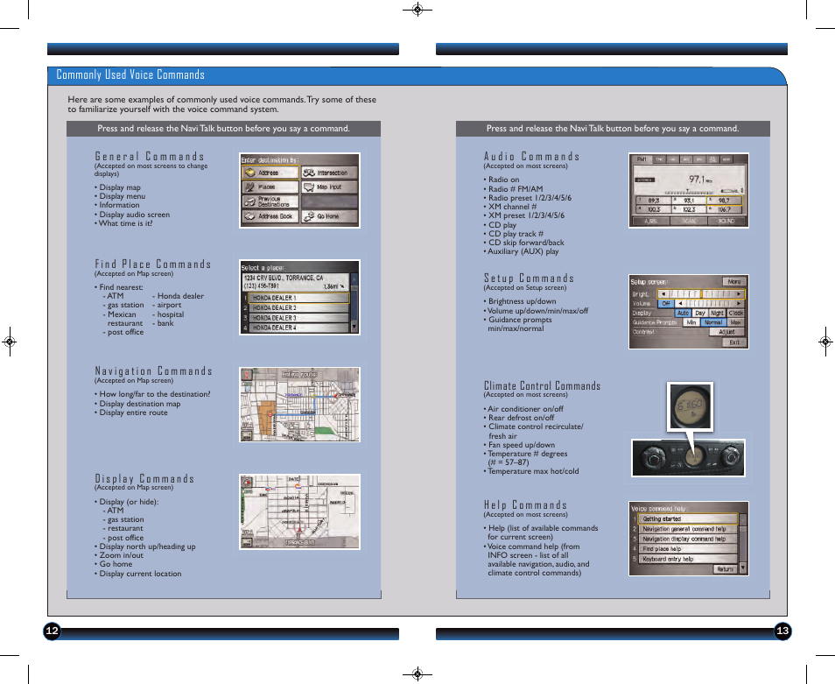Click Exit on the Setup screen
Image resolution: width=835 pixels, height=684 pixels.
click(734, 342)
